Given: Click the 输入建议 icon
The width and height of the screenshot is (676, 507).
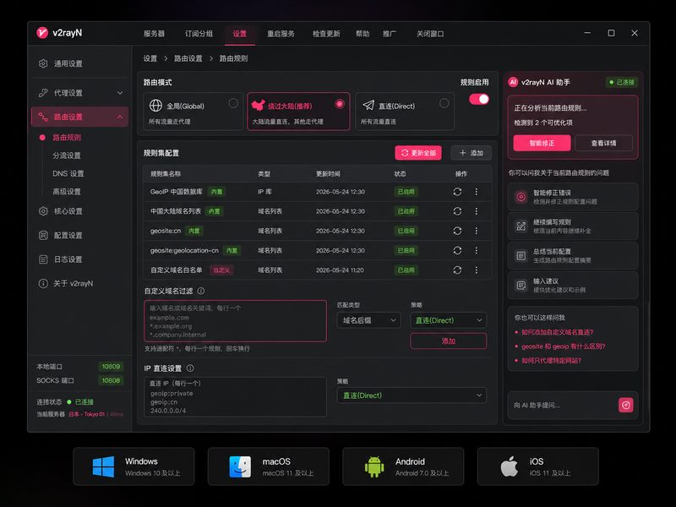Looking at the screenshot, I should pyautogui.click(x=521, y=286).
